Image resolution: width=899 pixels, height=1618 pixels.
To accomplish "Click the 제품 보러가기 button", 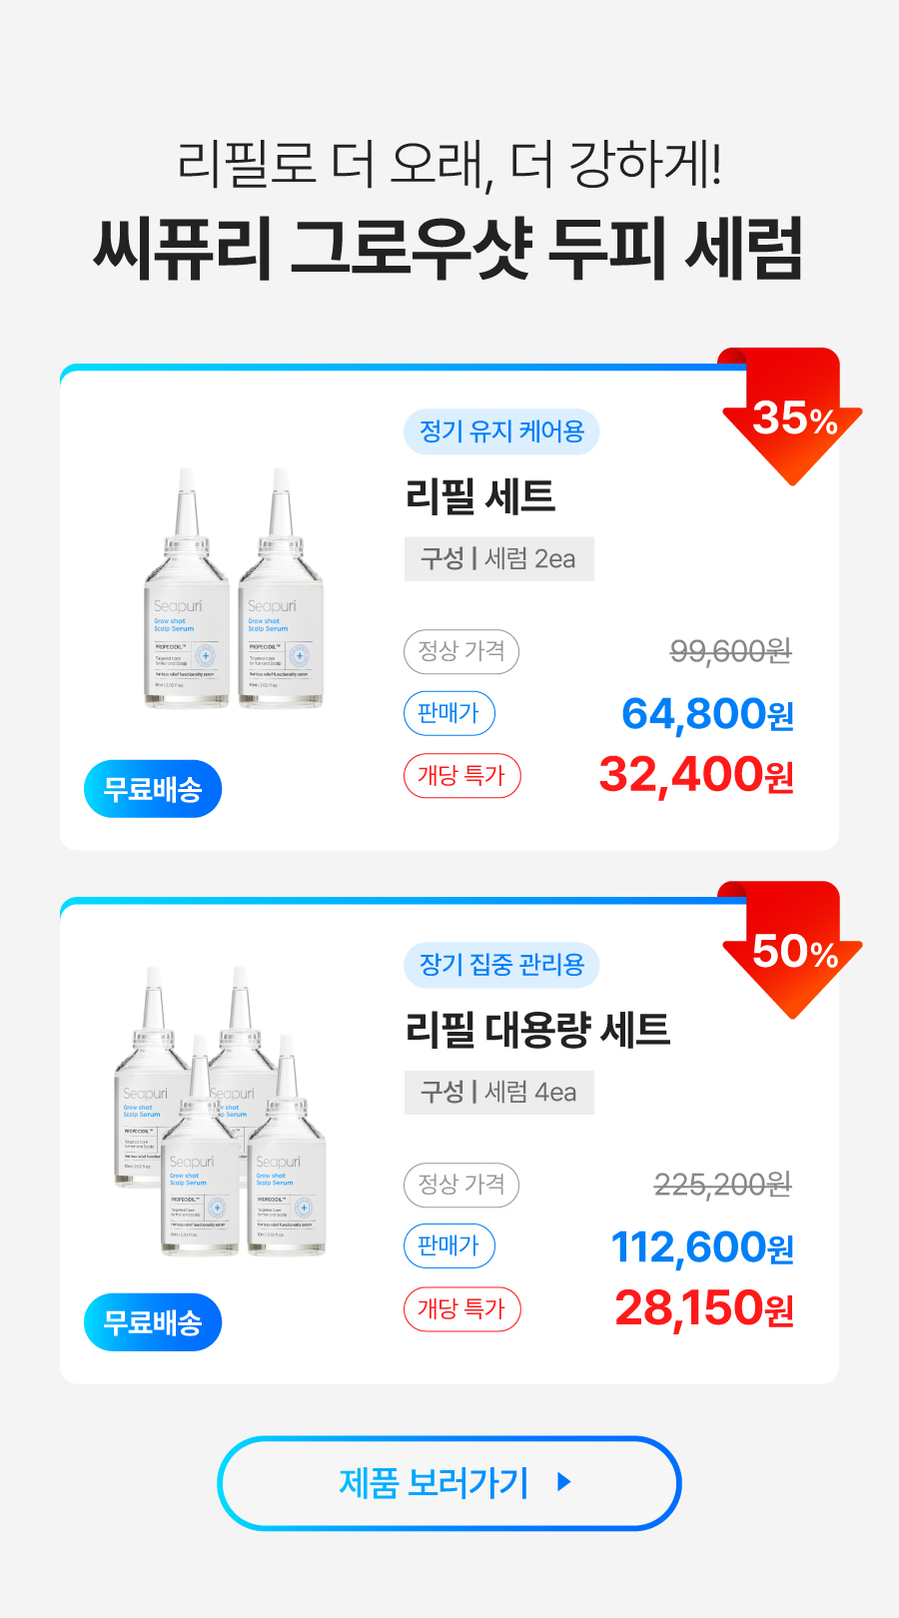I will 449,1483.
